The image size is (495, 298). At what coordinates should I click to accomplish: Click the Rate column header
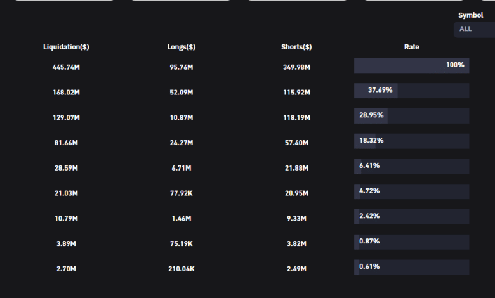pyautogui.click(x=411, y=47)
